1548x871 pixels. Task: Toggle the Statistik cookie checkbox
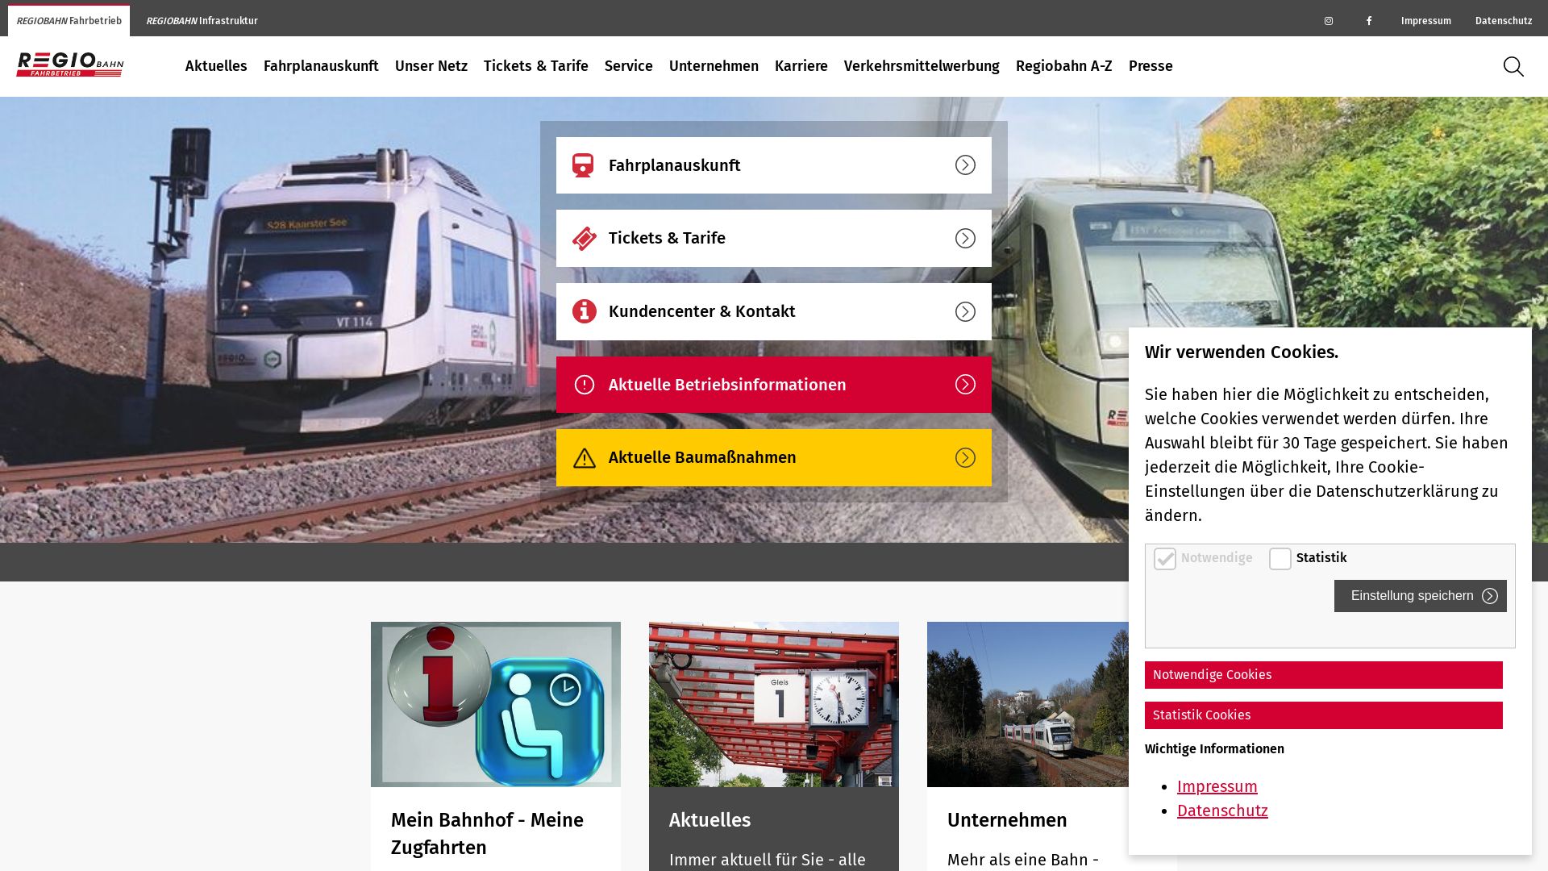[1280, 559]
